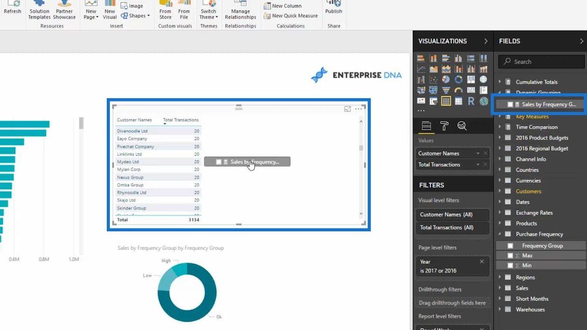Screen dimensions: 587x330
Task: Select the donut chart visual
Action: point(458,80)
